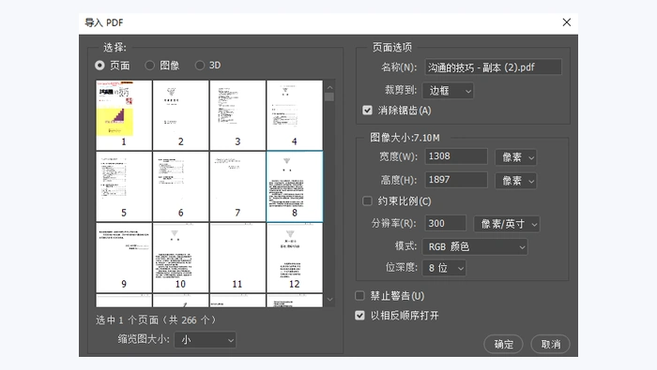Open the 位深度 8 位 dropdown
Screen dimensions: 657x370
[x=444, y=268]
